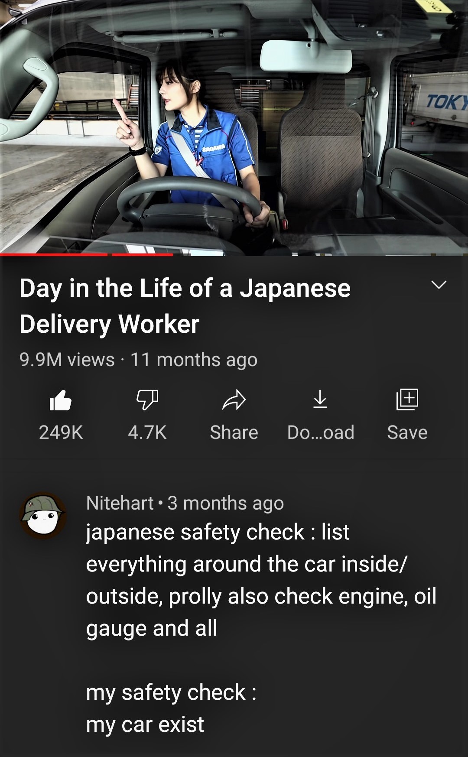The height and width of the screenshot is (757, 468).
Task: Tap the thumbs-up like icon
Action: click(x=60, y=400)
